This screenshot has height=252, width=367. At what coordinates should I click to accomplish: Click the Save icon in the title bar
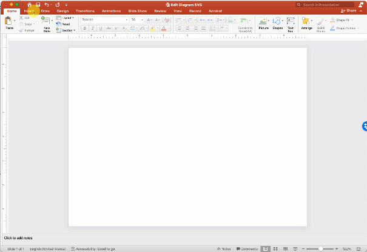[x=38, y=4]
